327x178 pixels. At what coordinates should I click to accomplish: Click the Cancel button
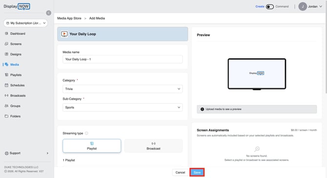click(x=180, y=172)
